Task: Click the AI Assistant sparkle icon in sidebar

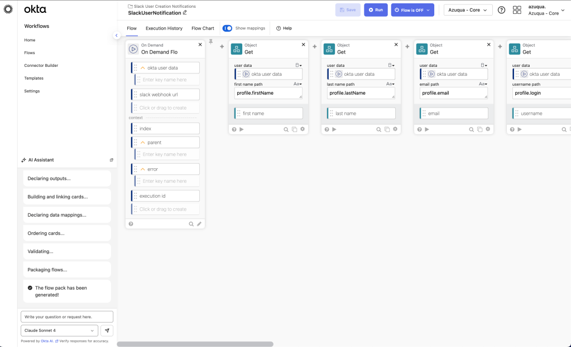Action: coord(24,160)
